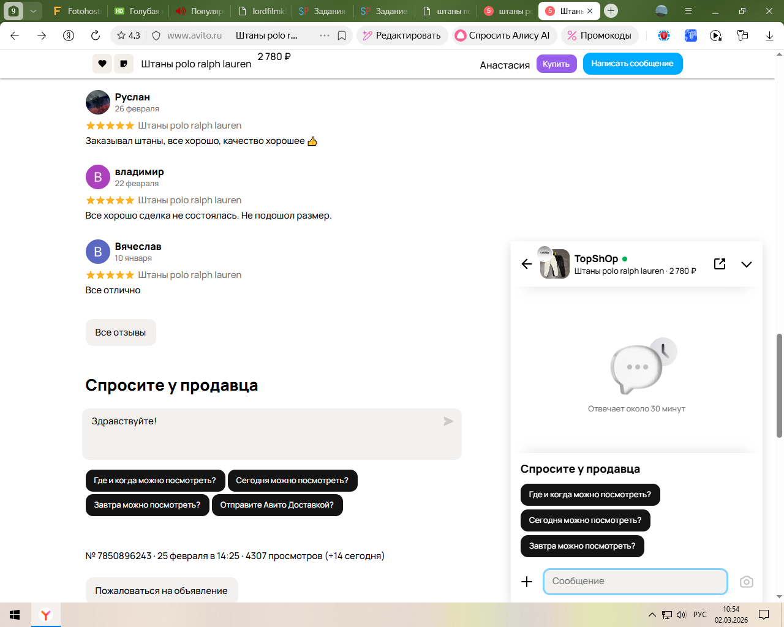Click the purple Купить button
The width and height of the screenshot is (784, 627).
pyautogui.click(x=556, y=64)
